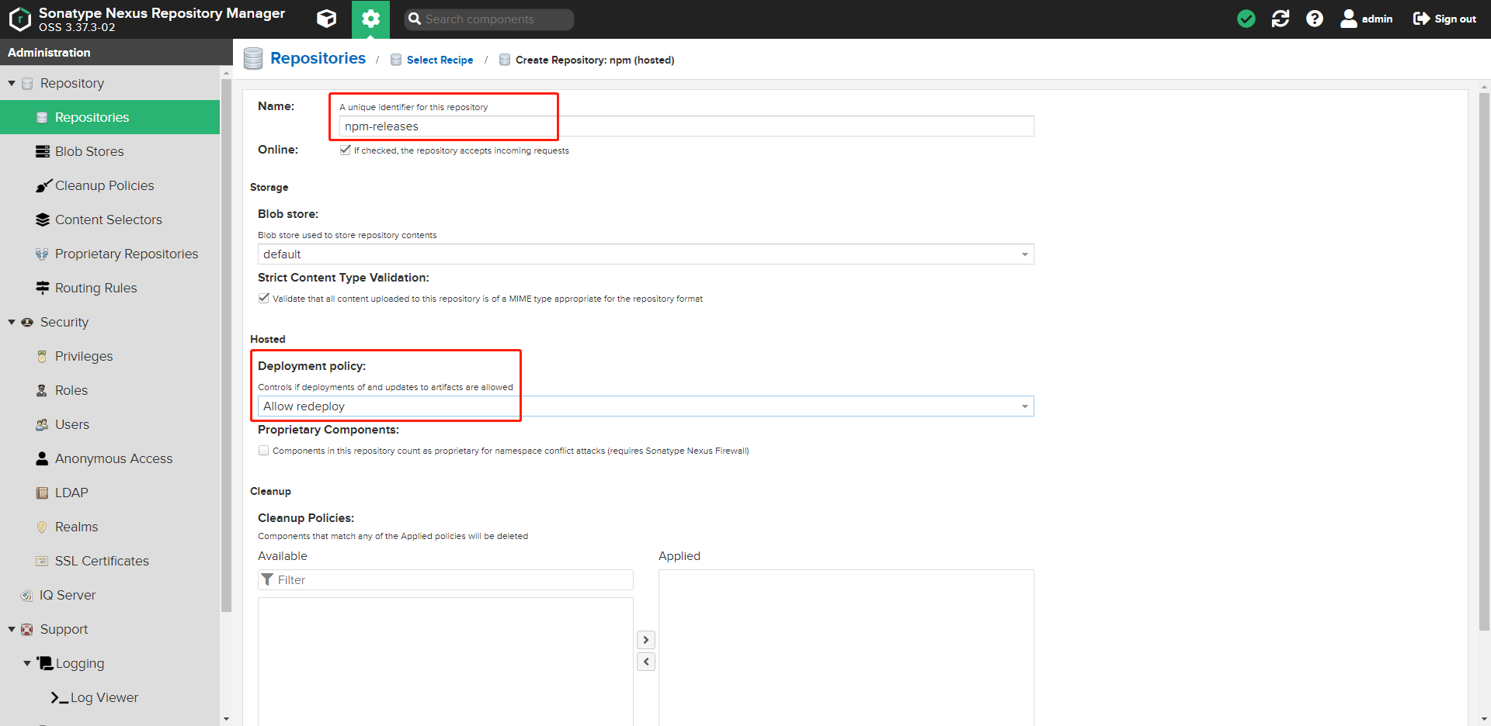Click the admin user icon

[x=1349, y=19]
